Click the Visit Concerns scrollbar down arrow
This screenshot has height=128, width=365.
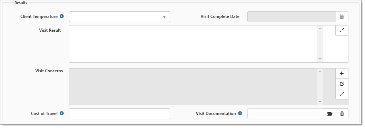[x=320, y=102]
